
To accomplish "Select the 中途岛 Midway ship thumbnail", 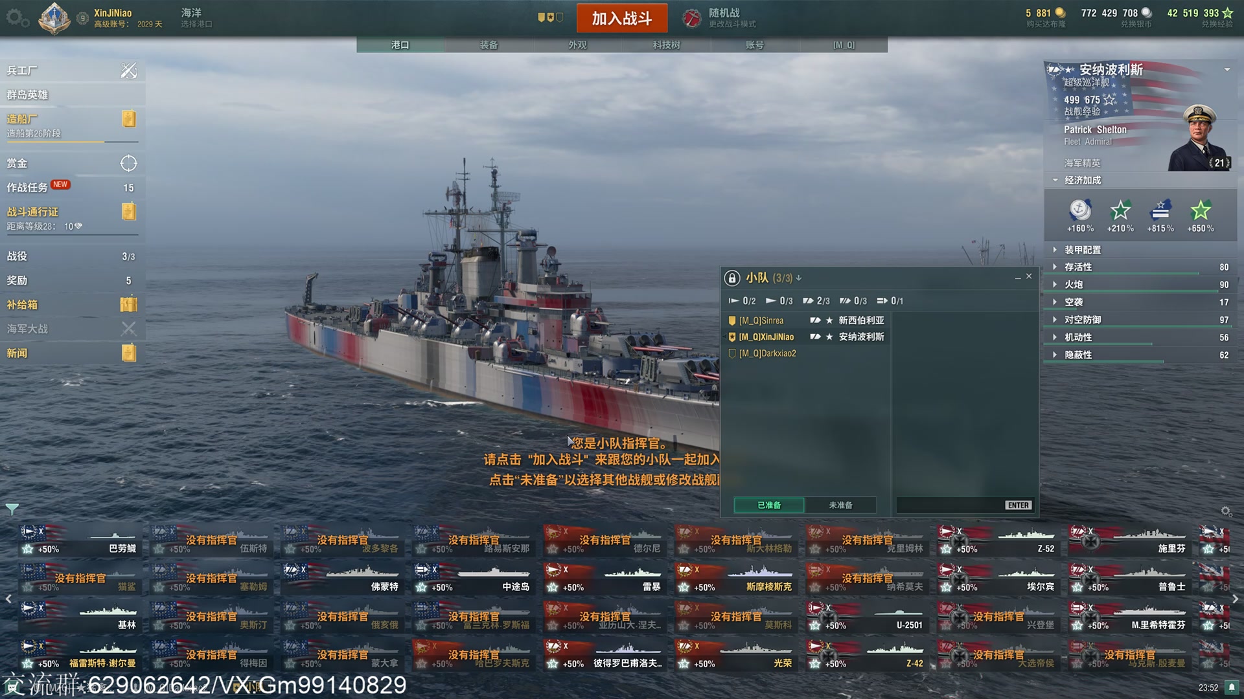I will tap(474, 578).
